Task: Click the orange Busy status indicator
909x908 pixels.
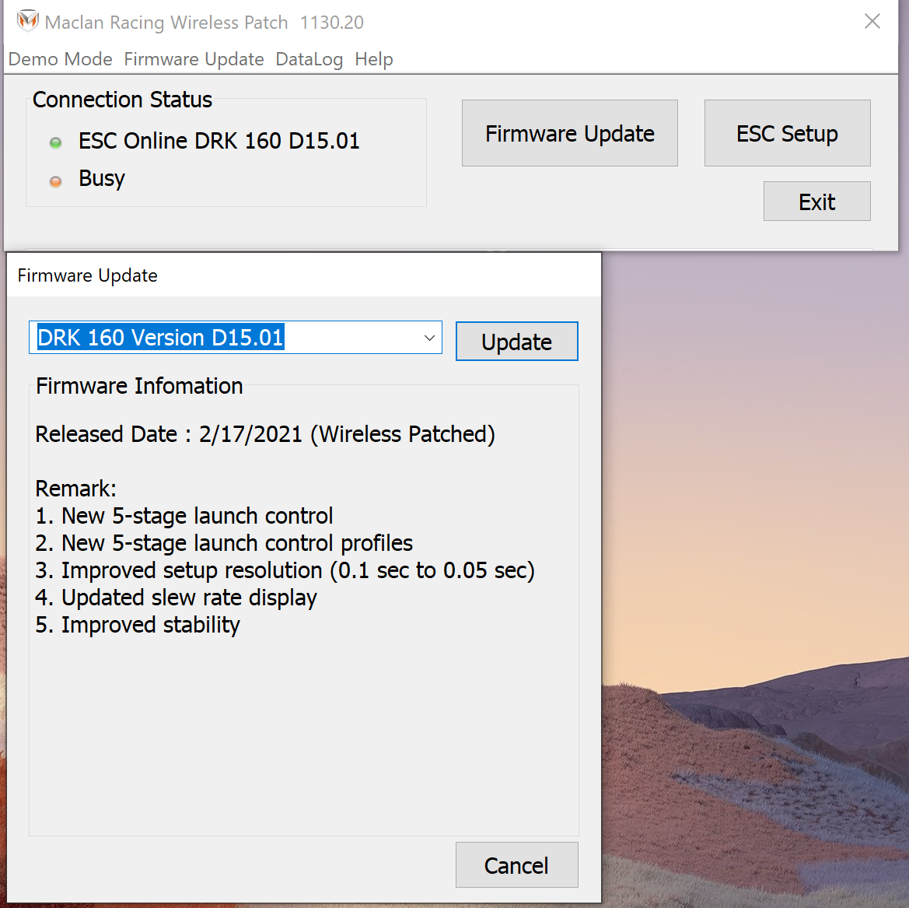Action: coord(56,181)
